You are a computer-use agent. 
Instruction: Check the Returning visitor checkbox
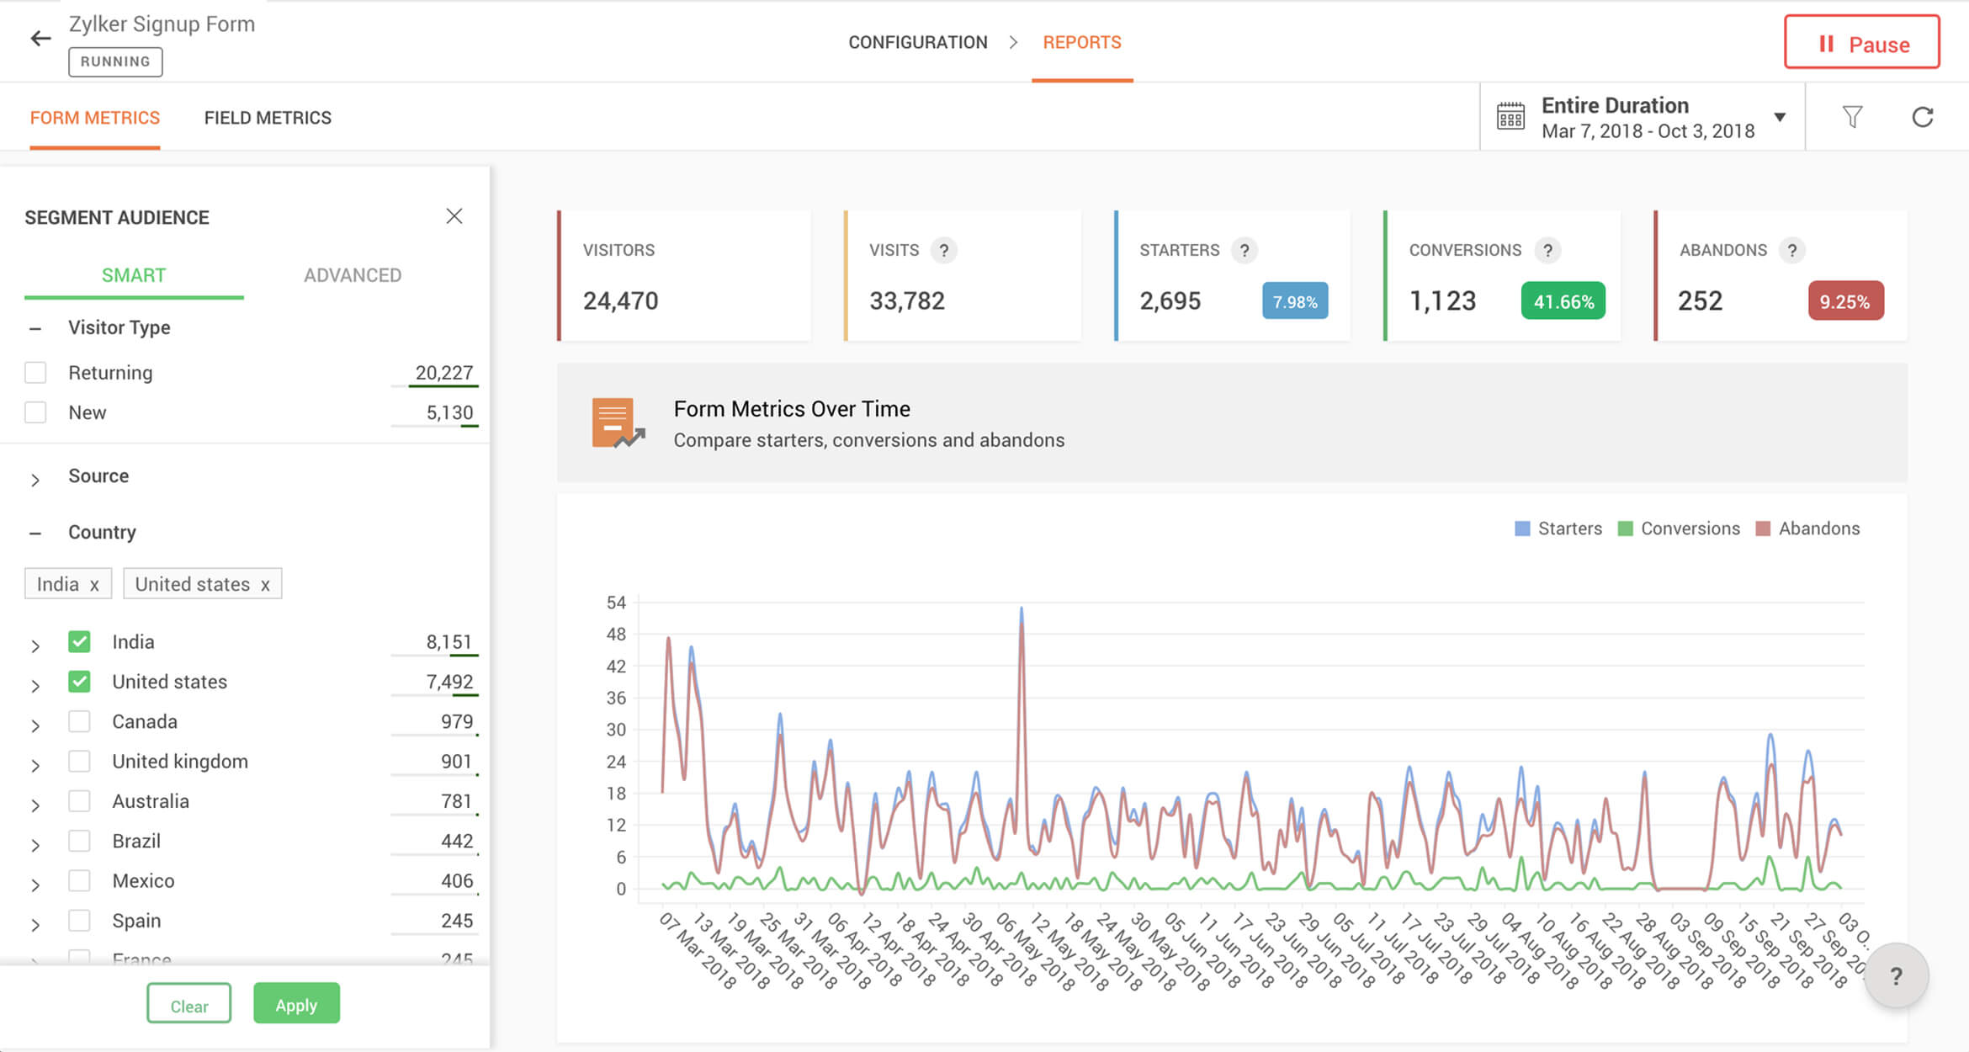35,373
